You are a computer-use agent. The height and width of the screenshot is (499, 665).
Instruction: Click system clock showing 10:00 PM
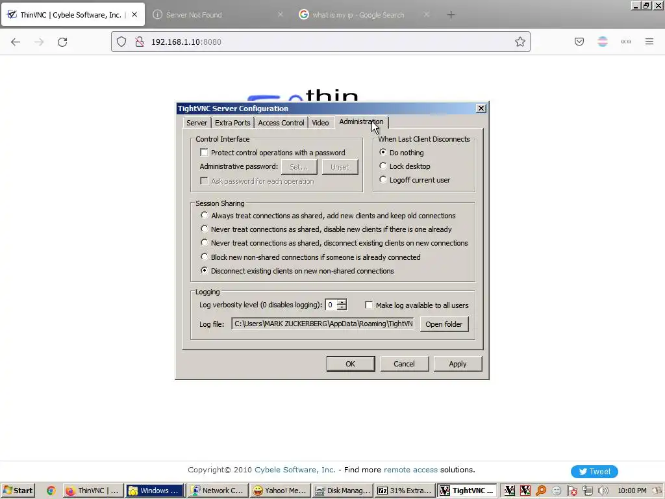coord(632,491)
